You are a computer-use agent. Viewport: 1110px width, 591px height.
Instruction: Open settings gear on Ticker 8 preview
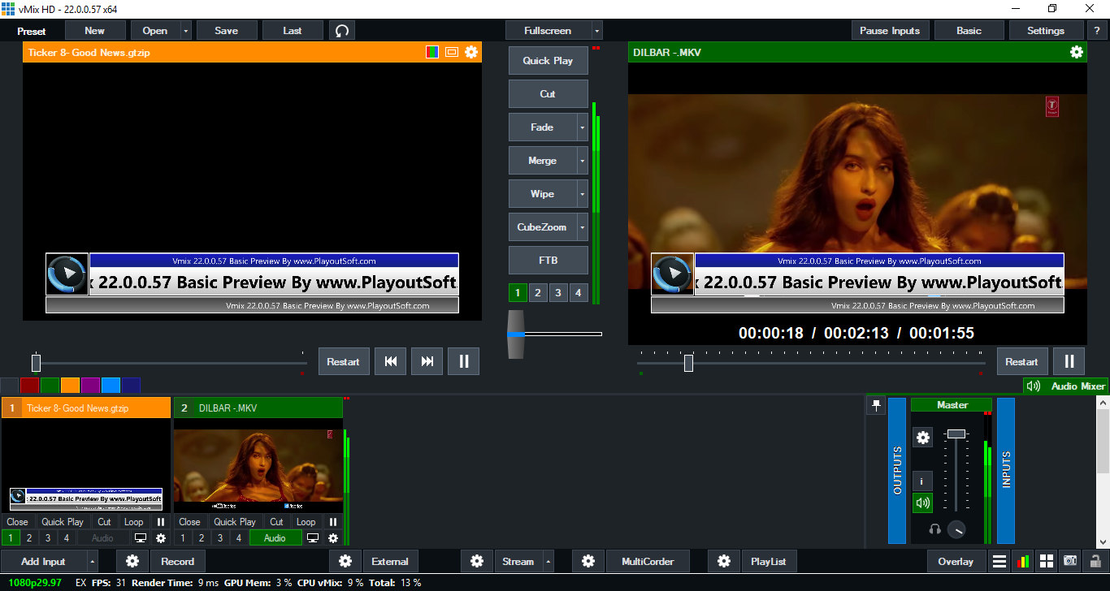click(x=471, y=52)
